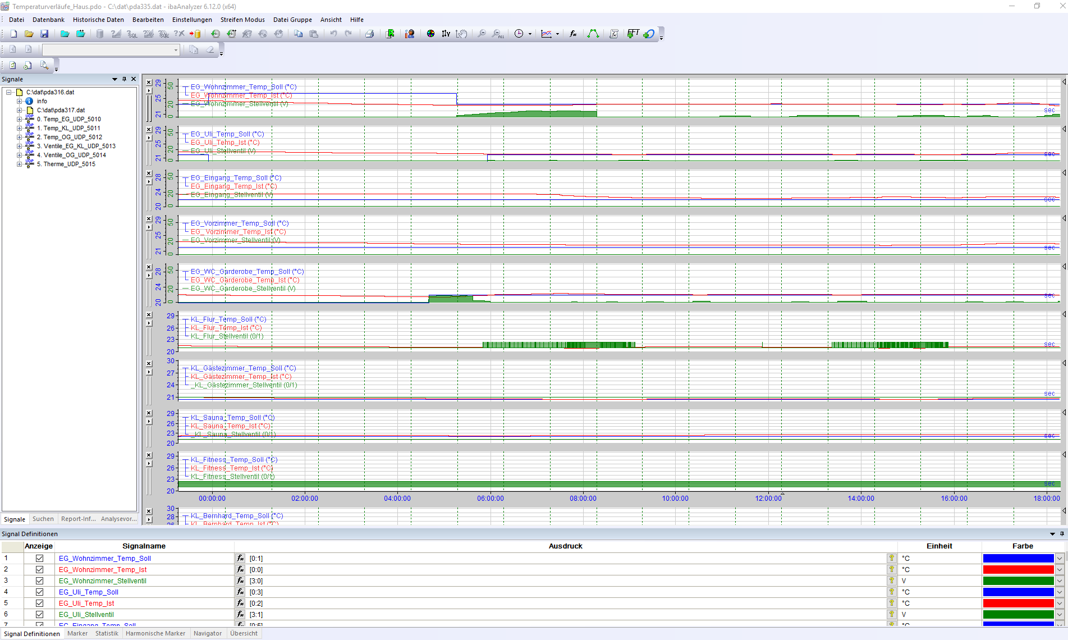Click the fx button for EG_Uli_Temp_Ist row

(240, 603)
